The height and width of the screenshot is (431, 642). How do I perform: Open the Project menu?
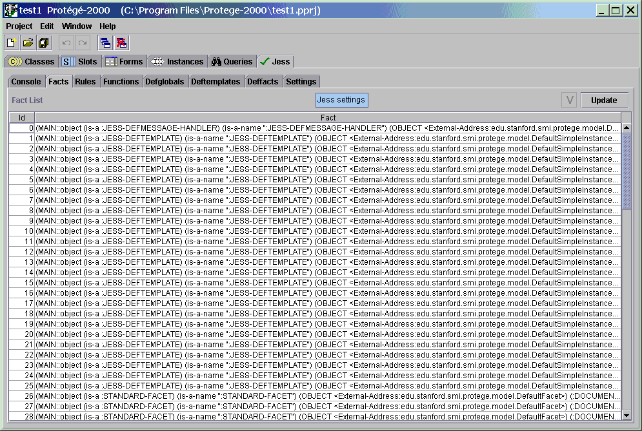(19, 26)
